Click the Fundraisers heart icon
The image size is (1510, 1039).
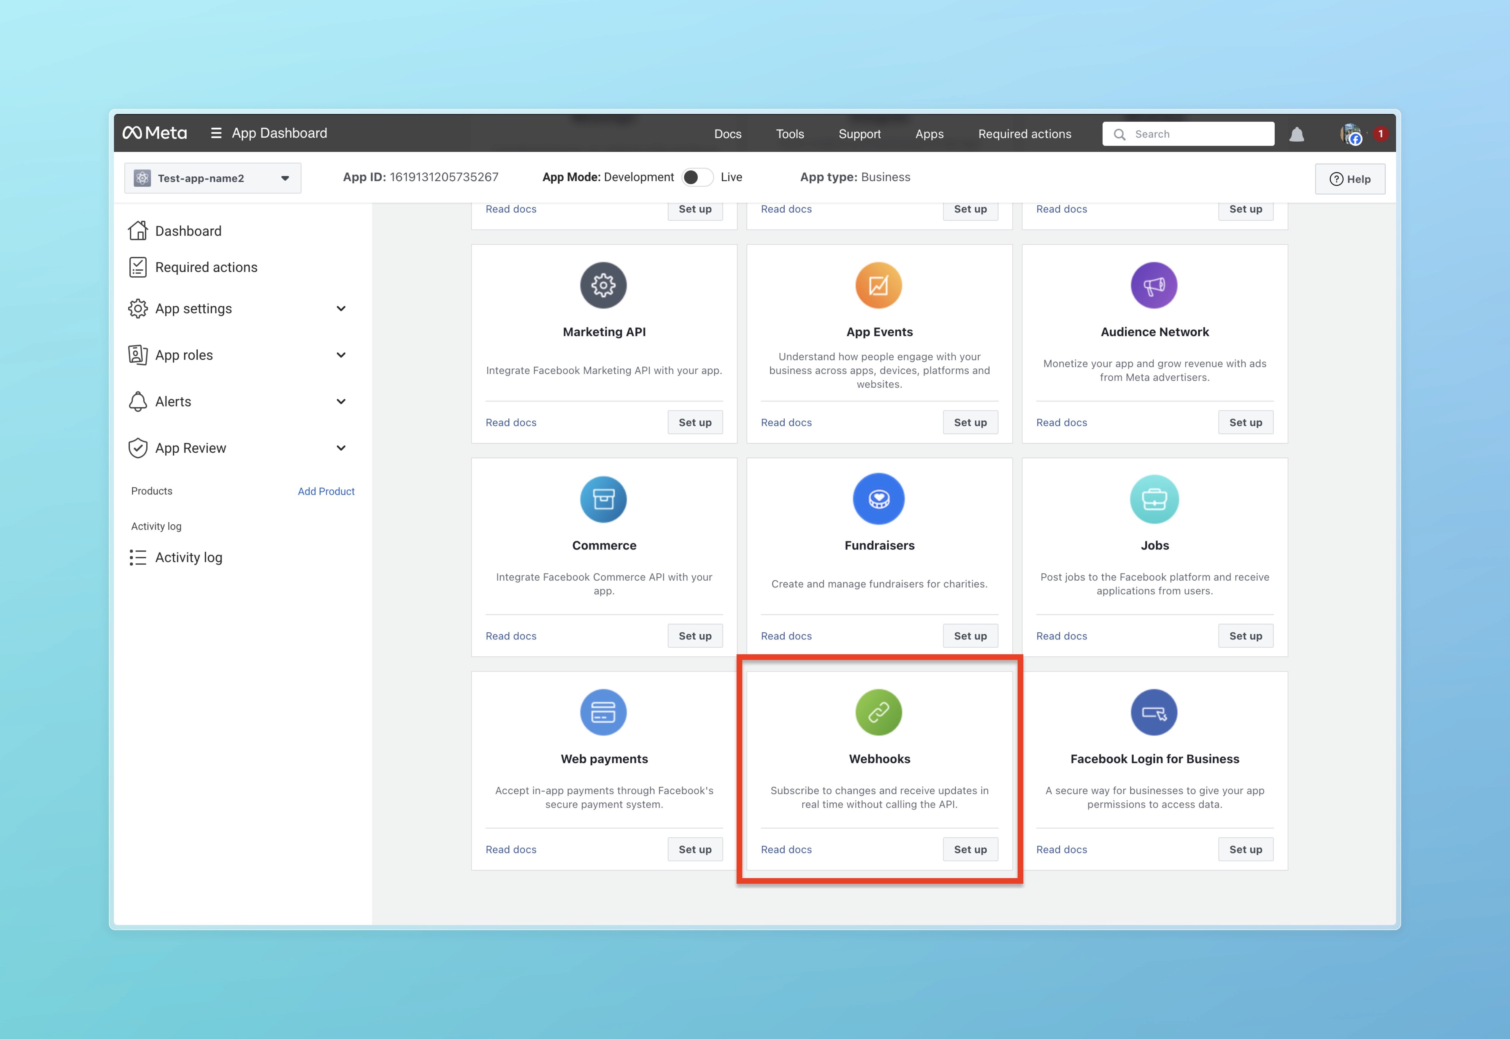pyautogui.click(x=879, y=499)
